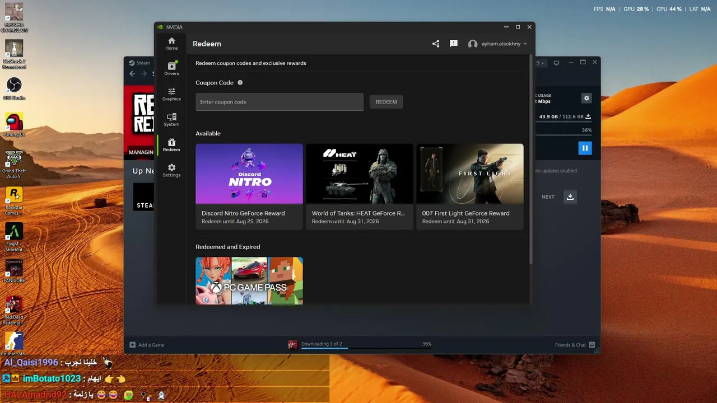Open NVIDIA app Settings gear
Image resolution: width=717 pixels, height=403 pixels.
[171, 170]
